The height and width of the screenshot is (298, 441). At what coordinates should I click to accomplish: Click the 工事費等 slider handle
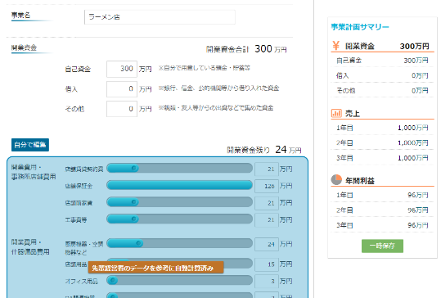(x=134, y=219)
